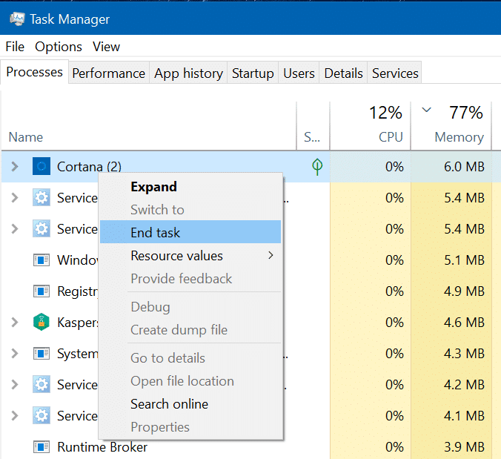Click the System process icon
The image size is (501, 459).
coord(42,354)
